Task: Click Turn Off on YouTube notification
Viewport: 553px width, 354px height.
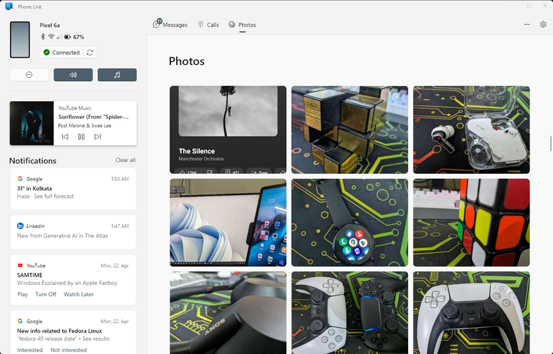Action: pos(46,294)
